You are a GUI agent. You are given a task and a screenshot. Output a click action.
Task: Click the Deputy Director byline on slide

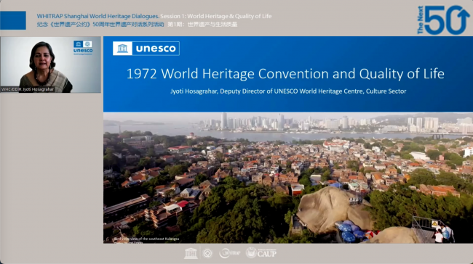click(x=288, y=91)
